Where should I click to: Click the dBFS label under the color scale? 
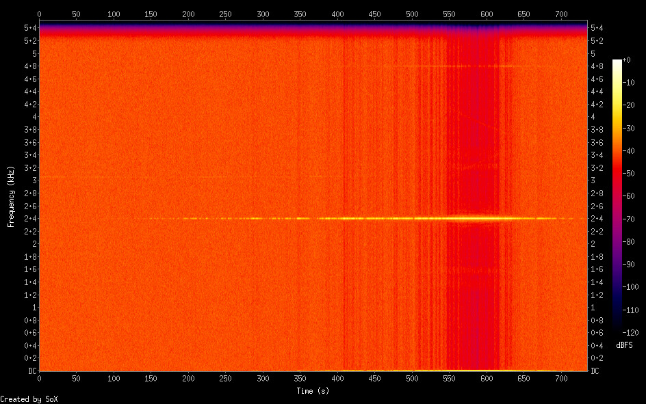623,345
